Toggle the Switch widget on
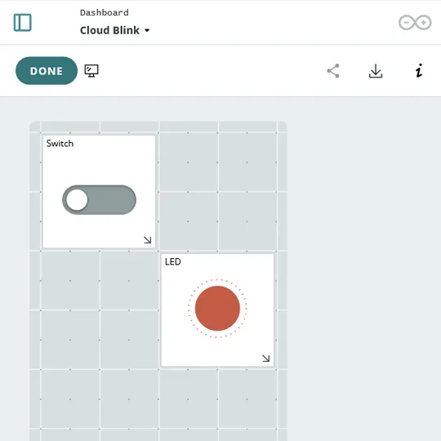The image size is (441, 441). point(100,200)
